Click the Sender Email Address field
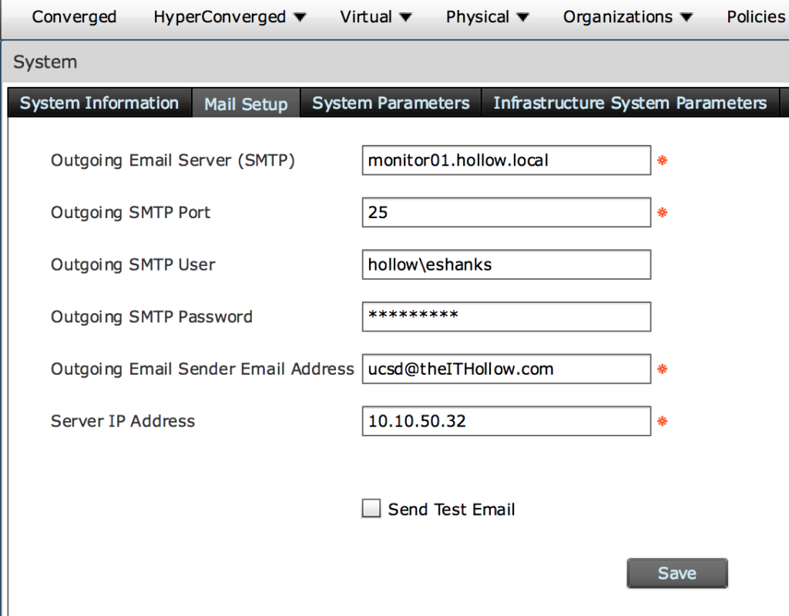The height and width of the screenshot is (616, 789). (x=506, y=369)
